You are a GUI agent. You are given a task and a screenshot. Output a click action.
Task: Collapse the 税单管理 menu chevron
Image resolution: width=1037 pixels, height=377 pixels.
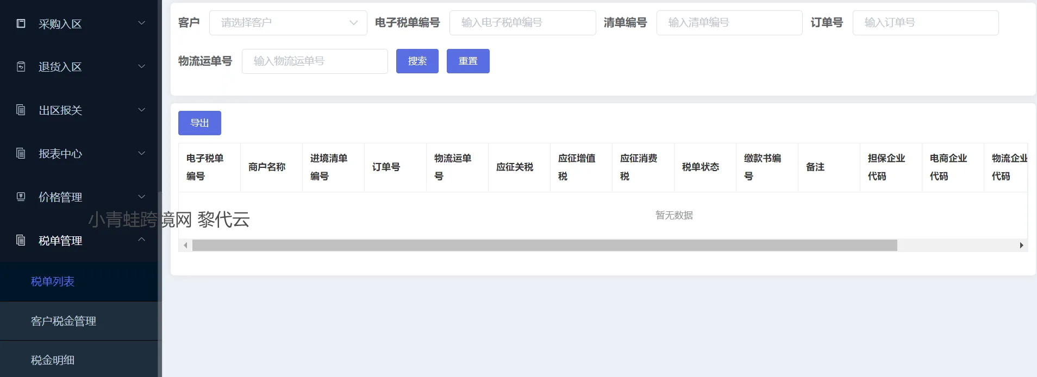click(141, 240)
